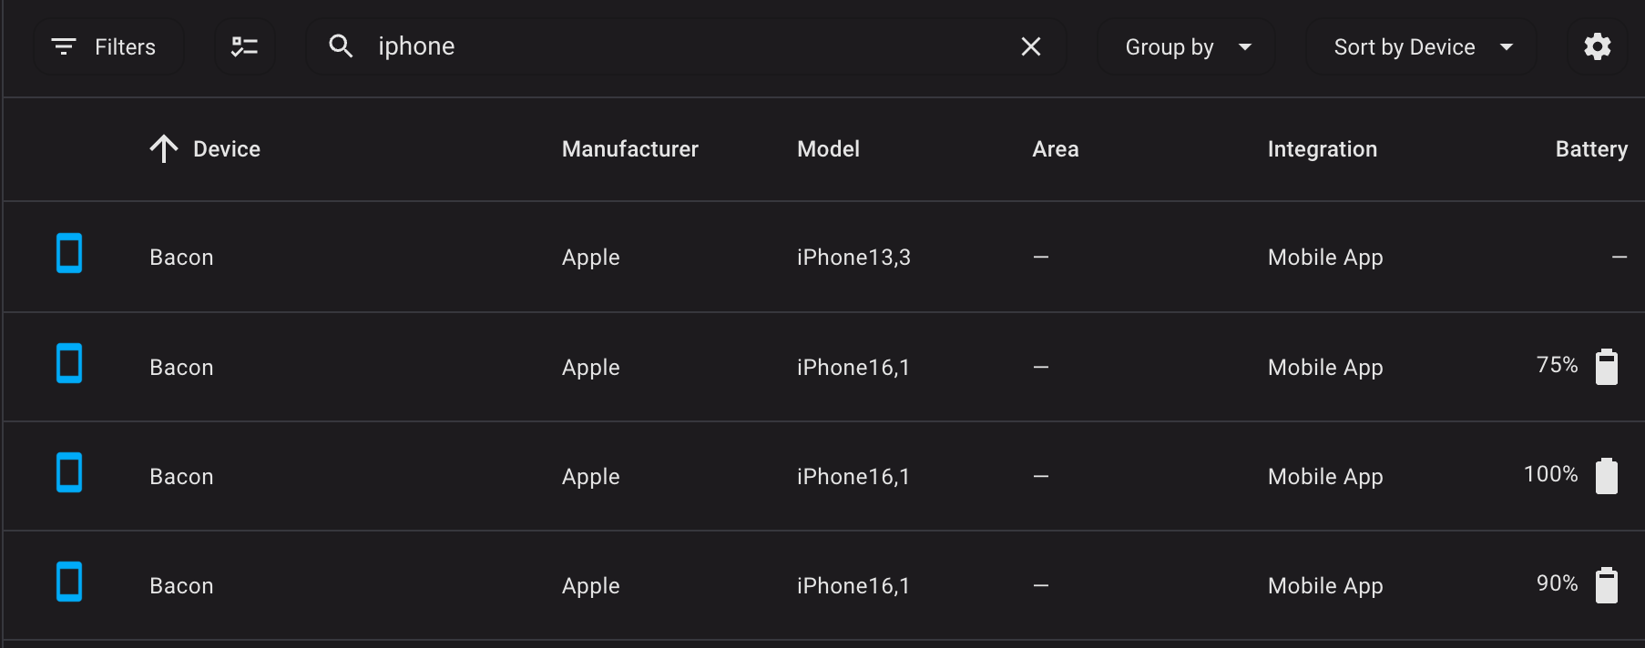Screen dimensions: 1645x648
Task: Click the phone icon on the iPhone13,3 row
Action: point(69,256)
